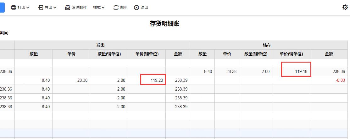Click 刷新 to reload report
This screenshot has width=350, height=139.
click(x=124, y=8)
